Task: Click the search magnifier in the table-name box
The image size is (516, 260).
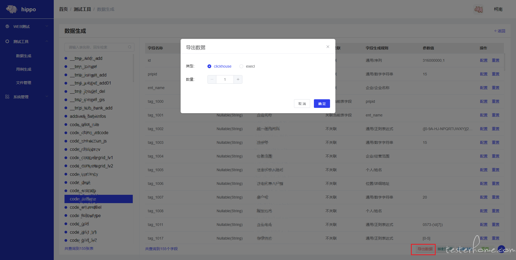Action: tap(130, 47)
